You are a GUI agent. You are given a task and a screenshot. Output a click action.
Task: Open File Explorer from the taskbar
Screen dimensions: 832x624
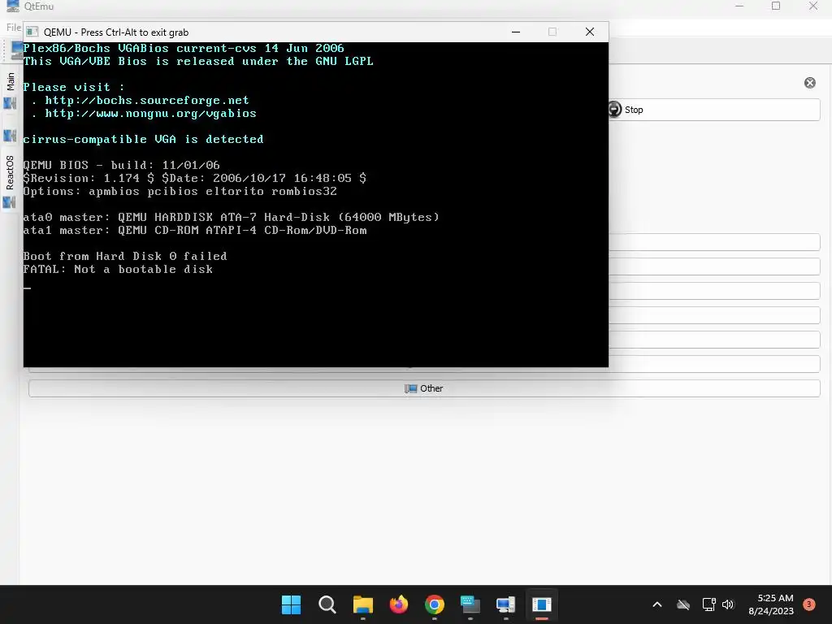[x=363, y=604]
